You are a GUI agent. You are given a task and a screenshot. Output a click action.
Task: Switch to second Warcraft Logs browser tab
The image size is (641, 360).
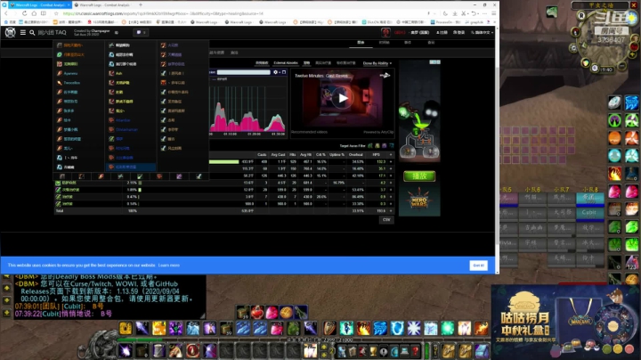[104, 5]
